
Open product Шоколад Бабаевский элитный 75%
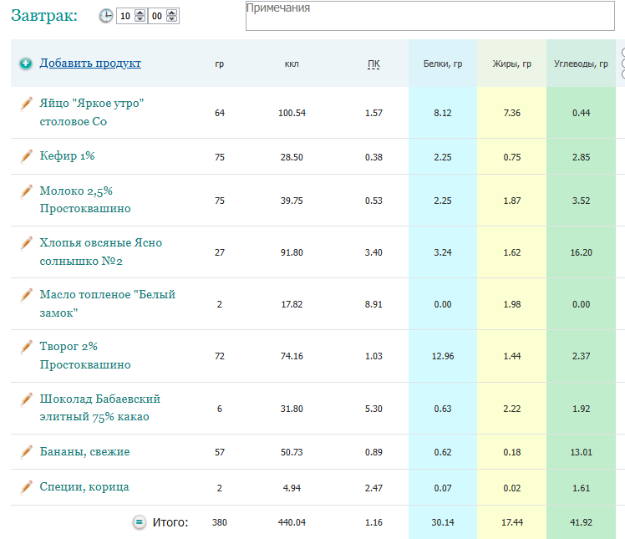click(x=99, y=408)
